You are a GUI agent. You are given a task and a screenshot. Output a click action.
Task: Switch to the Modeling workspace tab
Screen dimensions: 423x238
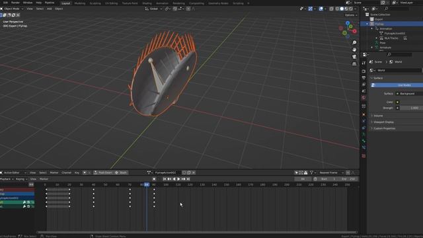point(80,3)
